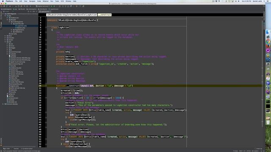
Task: Open the Refactor menu
Action: (x=46, y=1)
